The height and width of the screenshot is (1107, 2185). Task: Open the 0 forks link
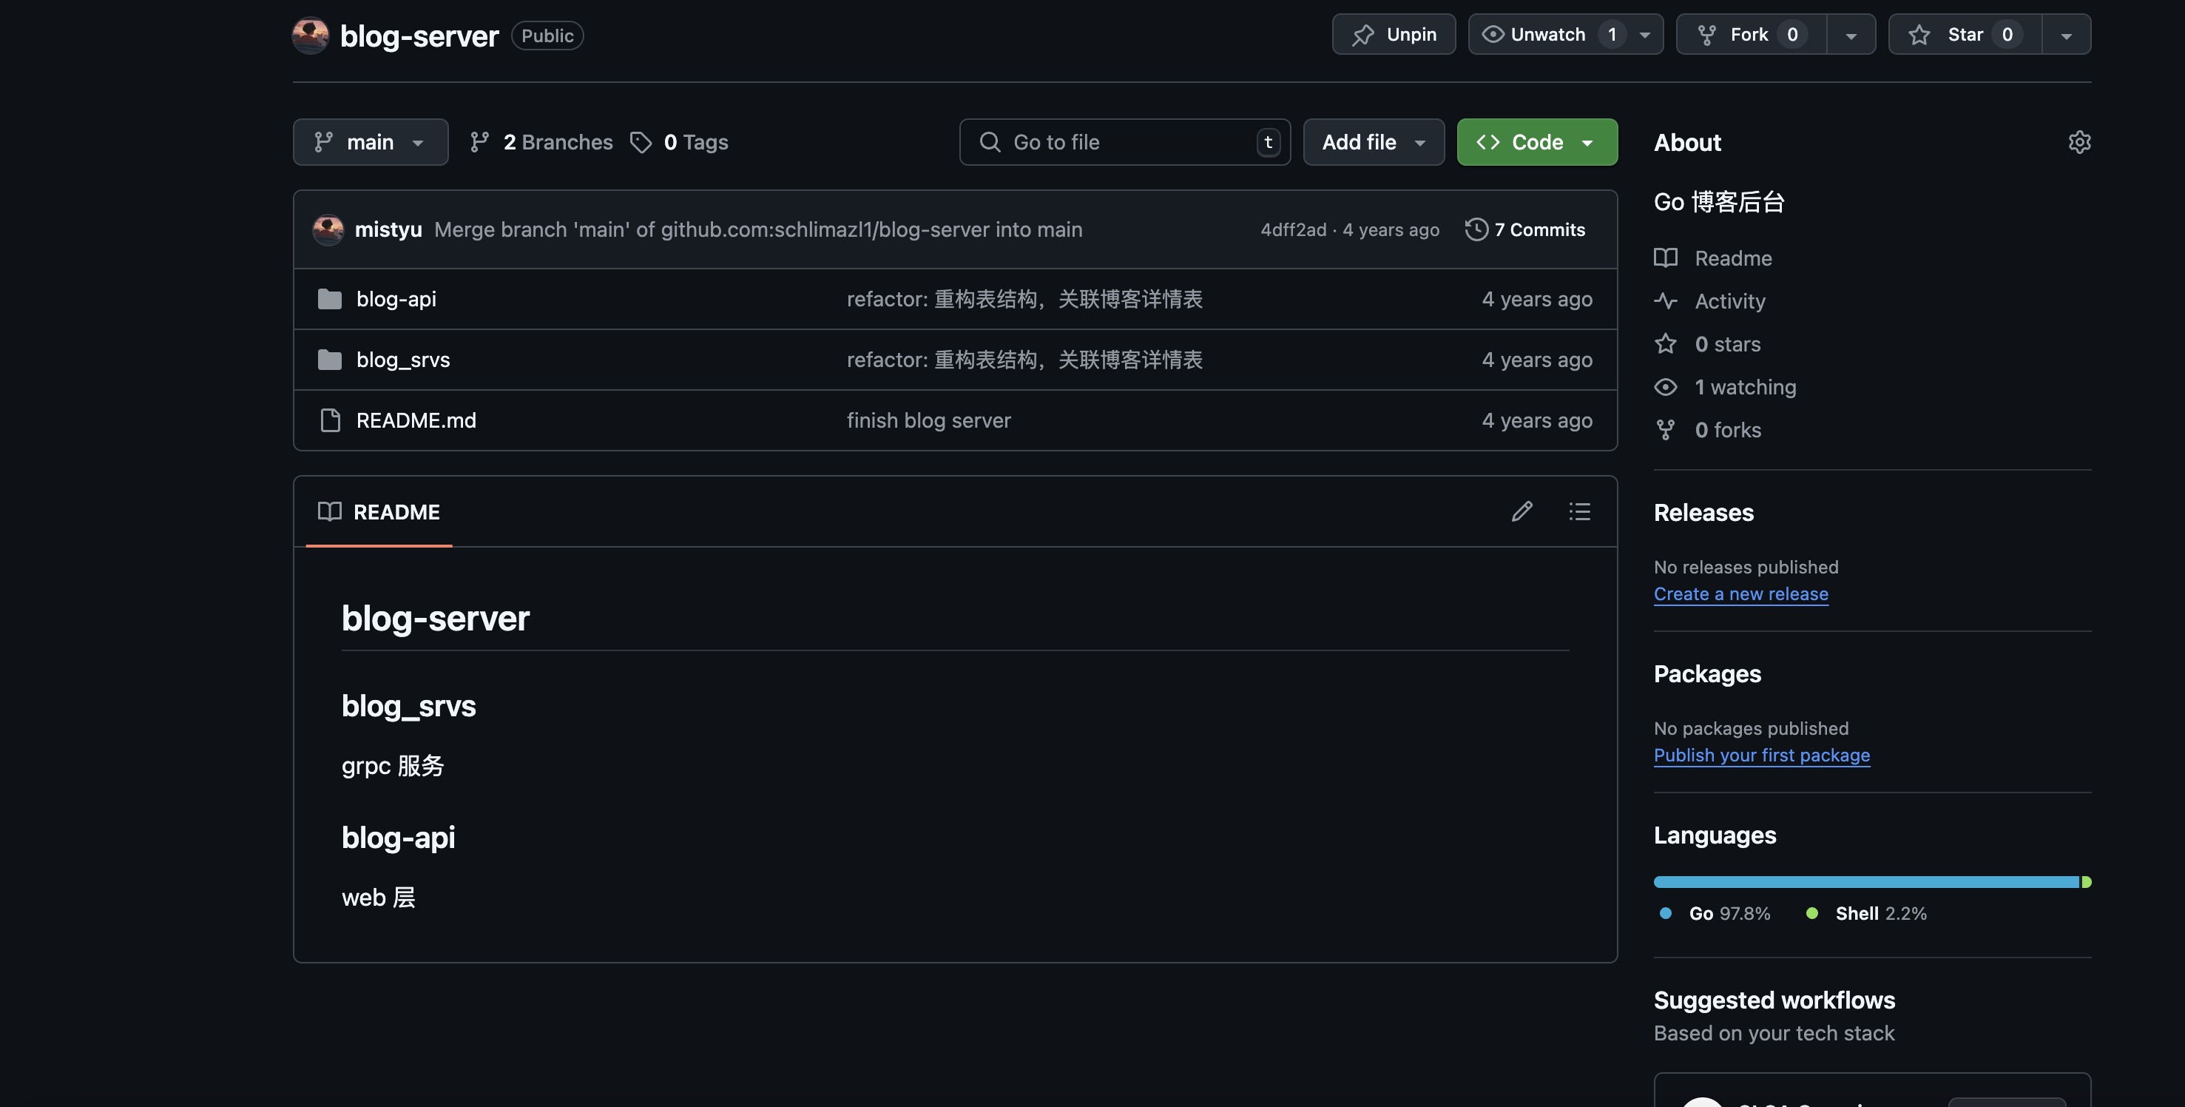(x=1728, y=430)
